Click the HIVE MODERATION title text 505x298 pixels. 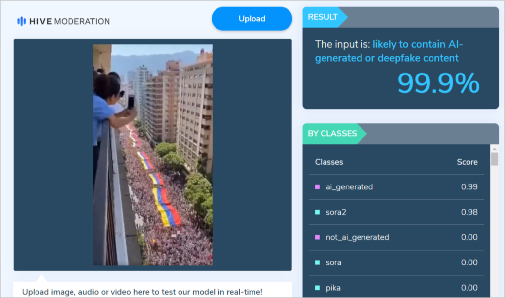tap(70, 21)
